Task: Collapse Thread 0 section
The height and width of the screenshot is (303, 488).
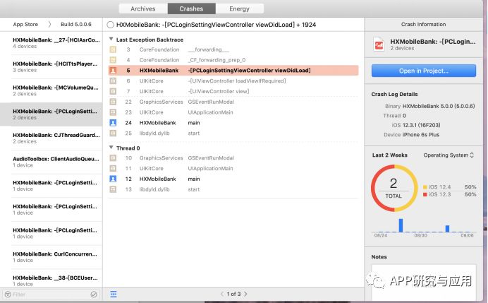Action: 111,148
